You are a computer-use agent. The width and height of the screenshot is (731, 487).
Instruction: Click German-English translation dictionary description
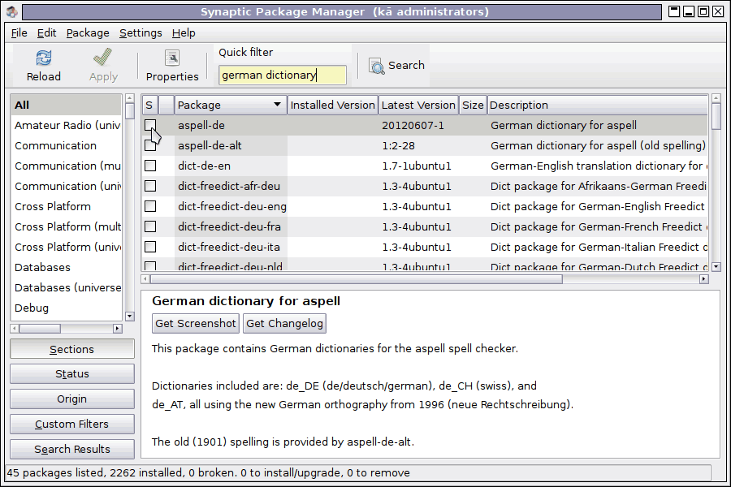point(599,166)
